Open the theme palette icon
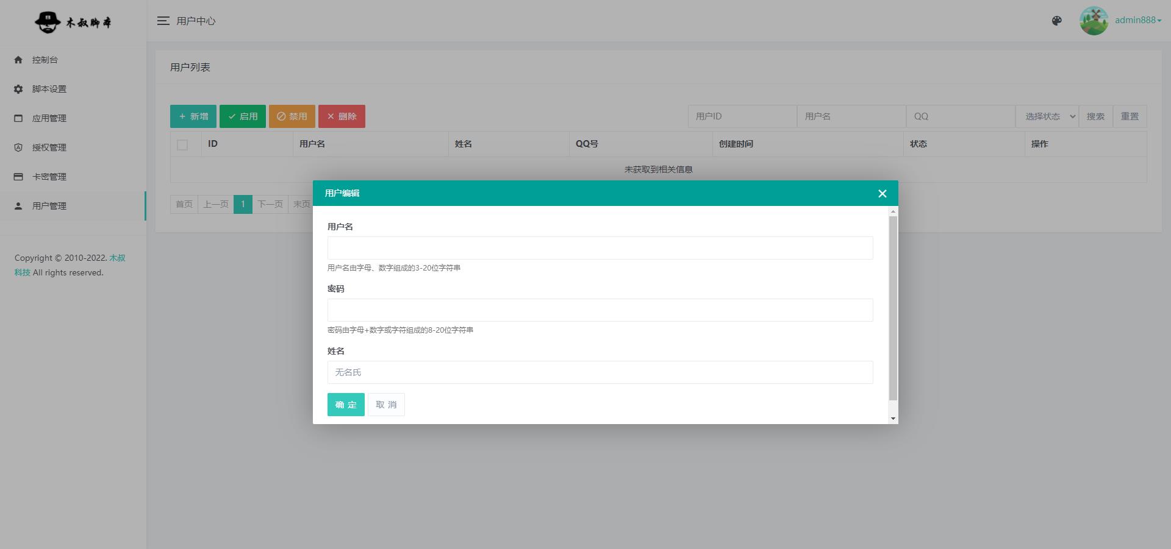The width and height of the screenshot is (1171, 549). 1057,21
